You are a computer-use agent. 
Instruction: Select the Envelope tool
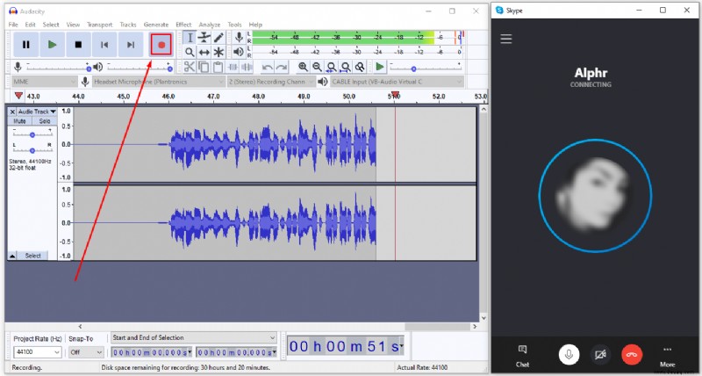pos(204,38)
